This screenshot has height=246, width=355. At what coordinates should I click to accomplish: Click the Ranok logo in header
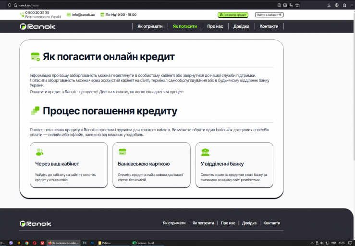tap(37, 26)
